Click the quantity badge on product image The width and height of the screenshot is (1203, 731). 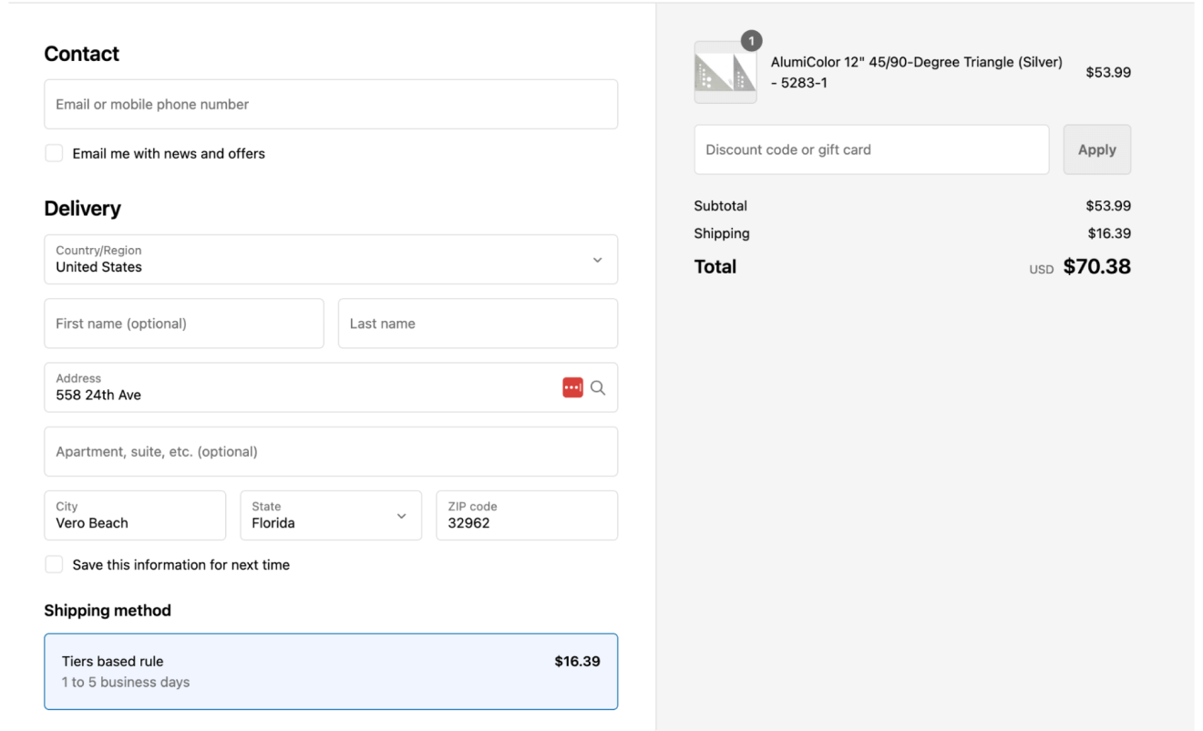tap(751, 41)
